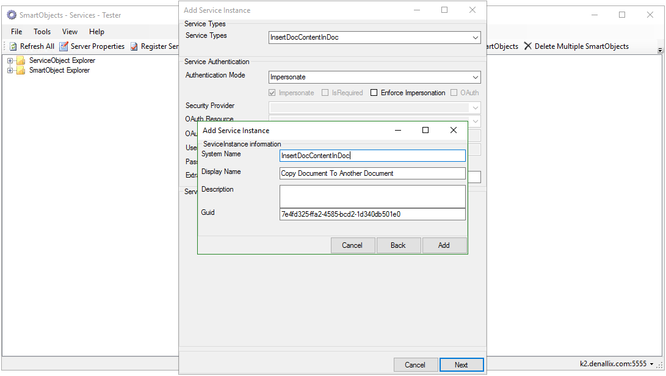Click the Display Name text field
Screen dimensions: 666x376
pos(372,173)
